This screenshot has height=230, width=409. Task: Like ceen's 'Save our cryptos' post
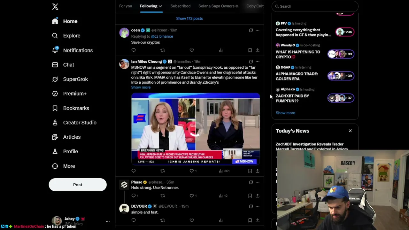[x=192, y=50]
